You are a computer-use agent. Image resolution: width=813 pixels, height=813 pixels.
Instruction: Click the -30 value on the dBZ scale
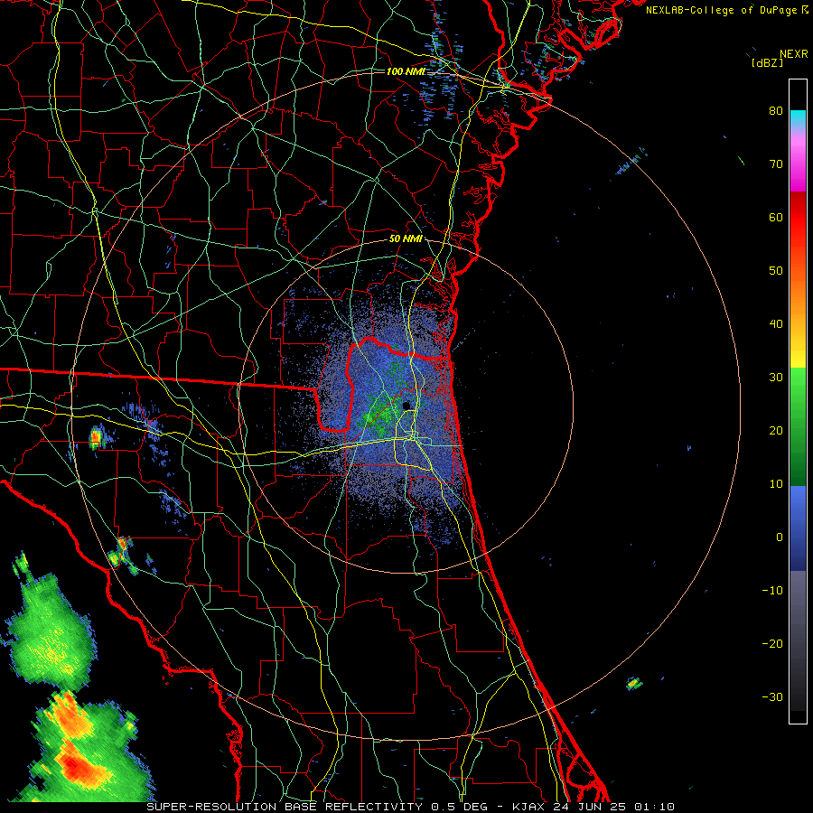(x=772, y=697)
